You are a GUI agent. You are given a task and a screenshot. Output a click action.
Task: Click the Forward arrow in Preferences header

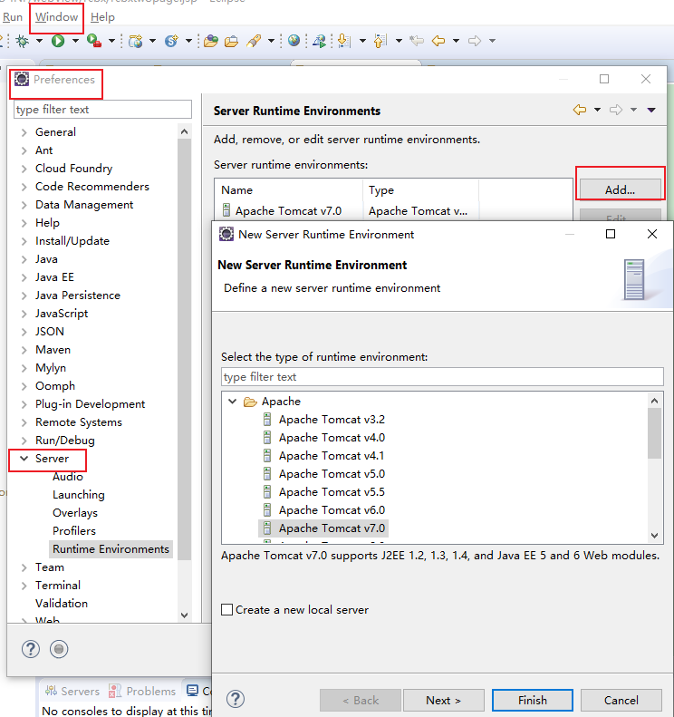[x=616, y=110]
